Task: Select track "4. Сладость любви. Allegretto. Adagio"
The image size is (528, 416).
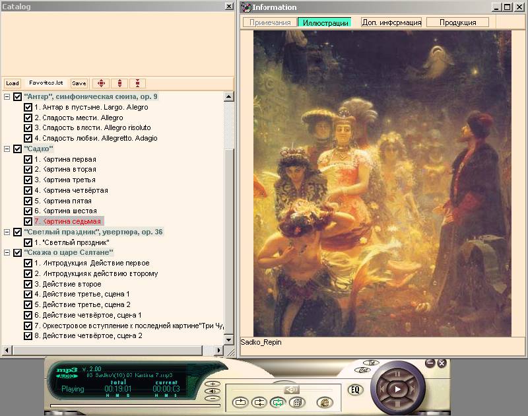Action: point(96,138)
